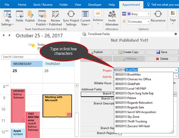This screenshot has width=179, height=138.
Task: Open the TEST MEETING error appointment
Action: pos(33,124)
